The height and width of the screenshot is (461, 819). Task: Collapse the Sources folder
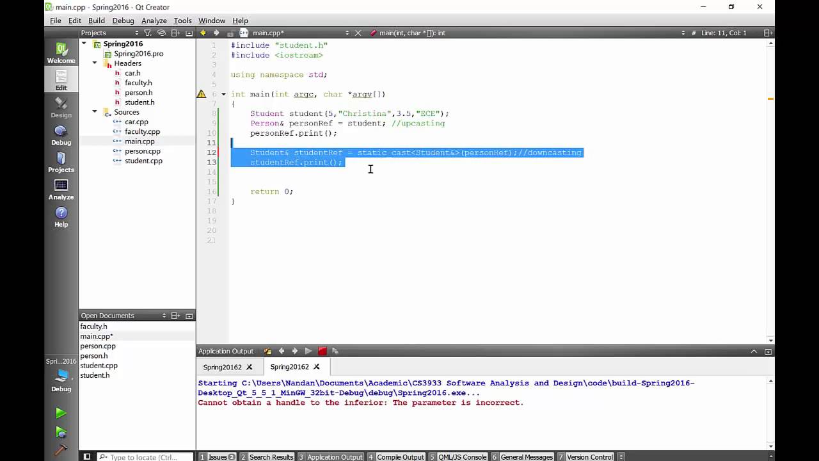[x=95, y=112]
